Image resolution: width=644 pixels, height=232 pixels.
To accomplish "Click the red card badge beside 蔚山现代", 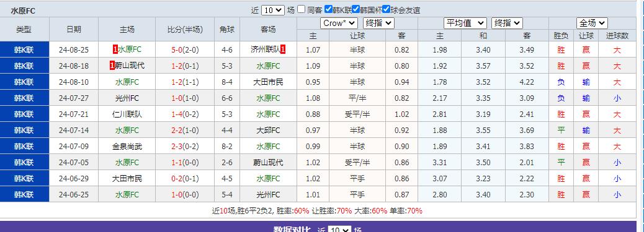I will 112,66.
